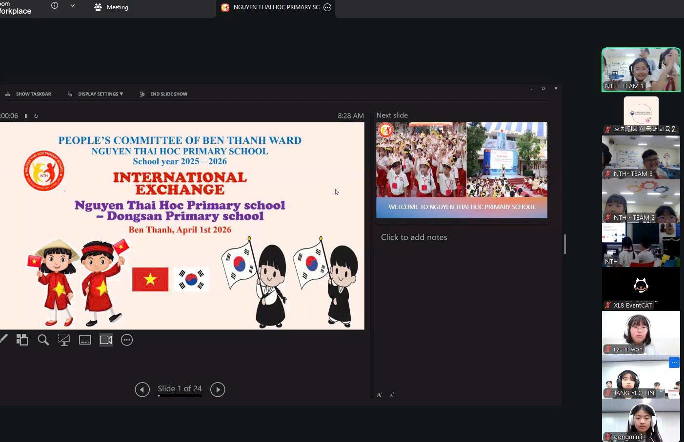Open options on JANG YEO LIN video
The image size is (684, 442).
(x=674, y=363)
